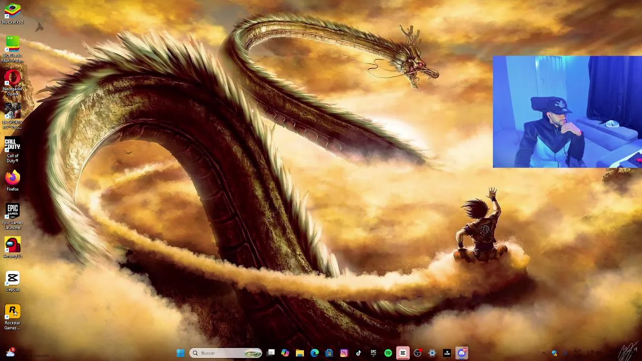Launch Copilot from the taskbar

point(285,353)
